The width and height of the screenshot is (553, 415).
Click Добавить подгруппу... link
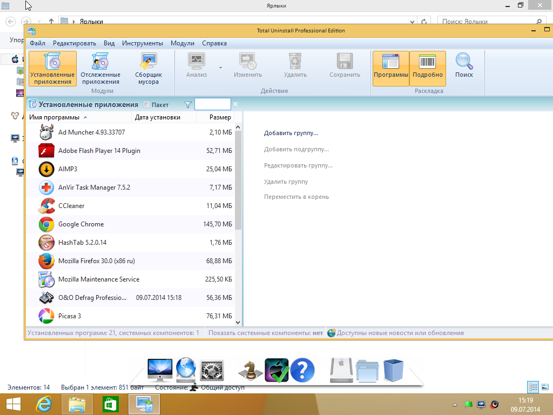pos(296,149)
